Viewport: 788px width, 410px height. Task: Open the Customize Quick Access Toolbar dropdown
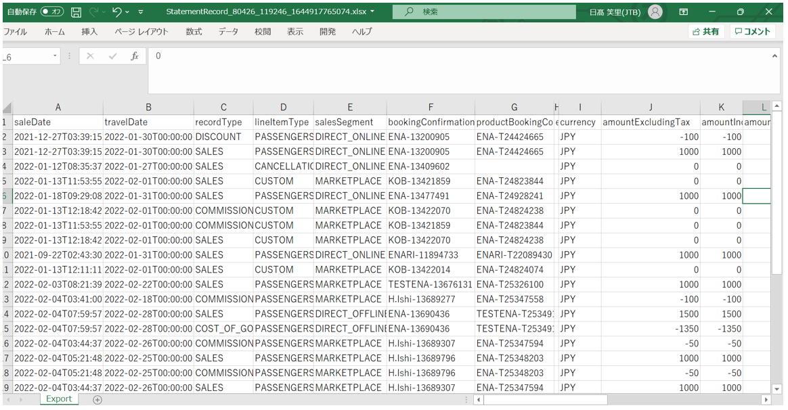click(x=140, y=12)
